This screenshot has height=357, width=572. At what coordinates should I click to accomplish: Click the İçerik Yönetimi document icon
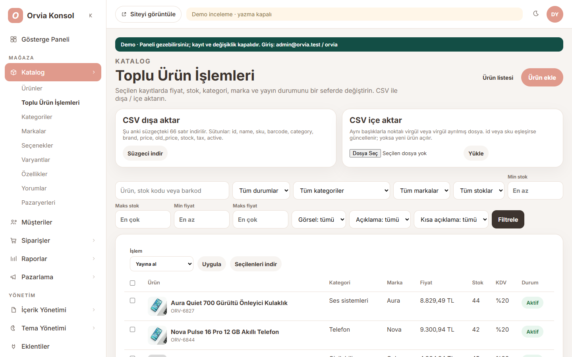[14, 310]
